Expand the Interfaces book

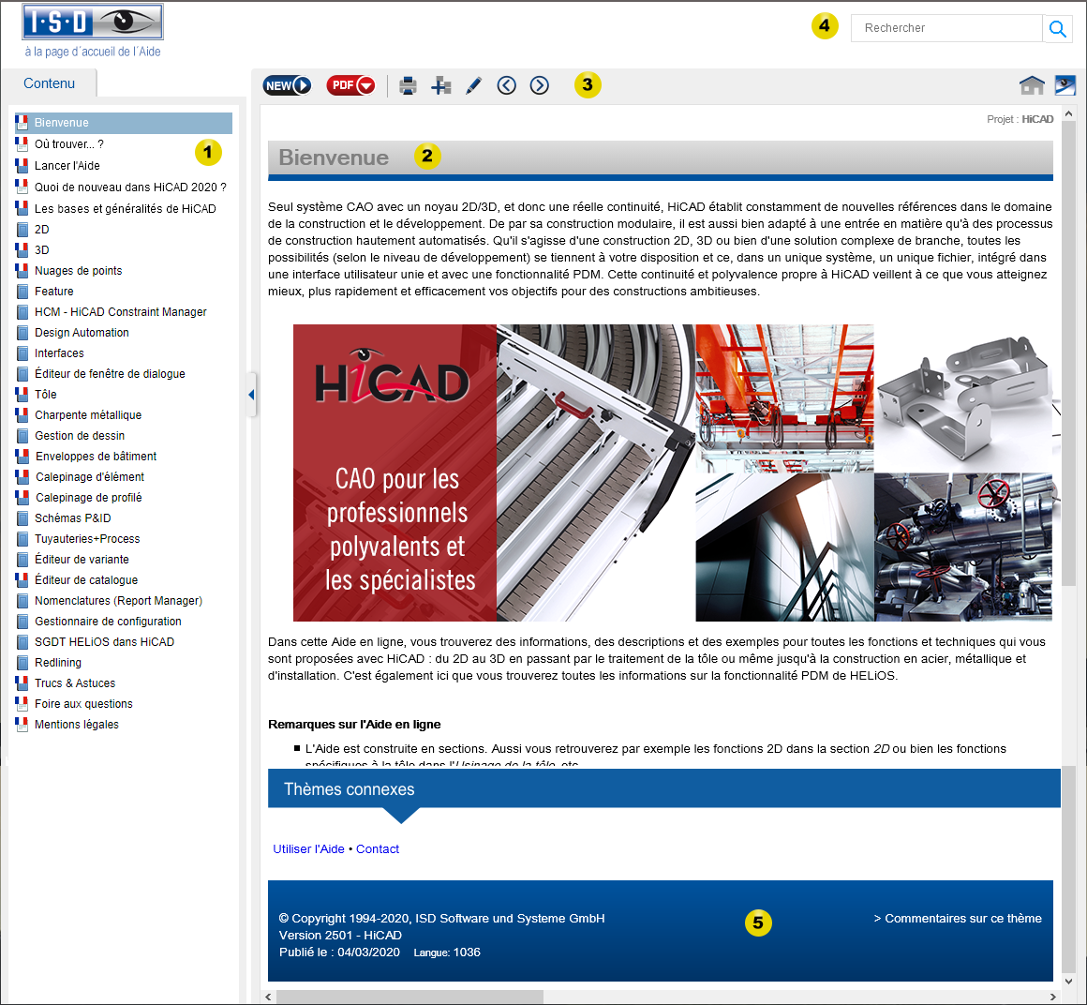(x=59, y=353)
